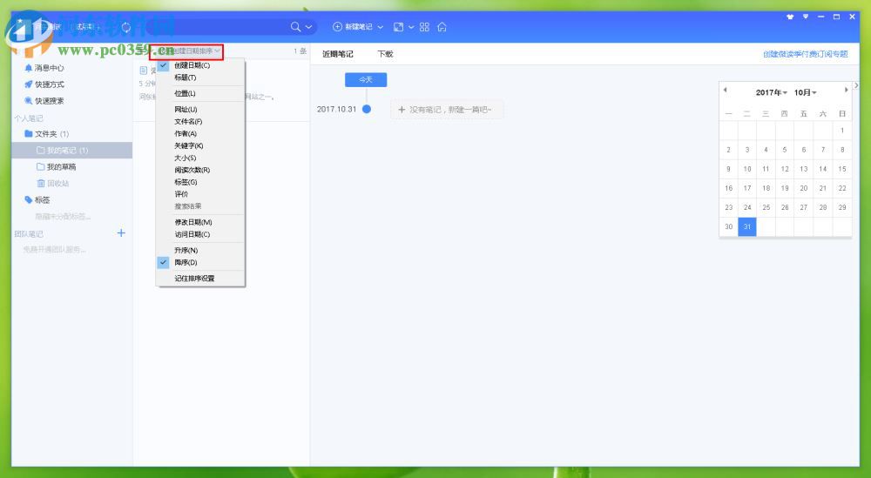The width and height of the screenshot is (871, 478).
Task: Click 免费开通团队服务 link
Action: [54, 250]
